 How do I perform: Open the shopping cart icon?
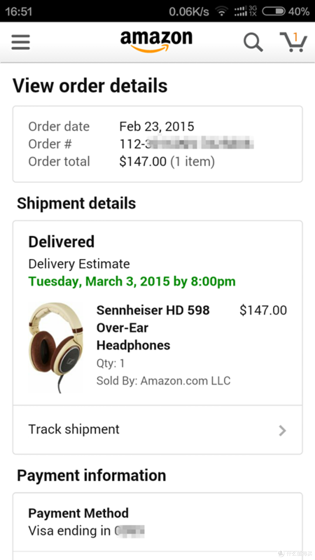293,42
